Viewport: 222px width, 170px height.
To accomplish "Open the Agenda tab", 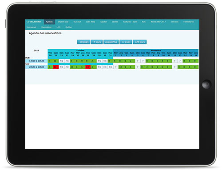I will 49,22.
